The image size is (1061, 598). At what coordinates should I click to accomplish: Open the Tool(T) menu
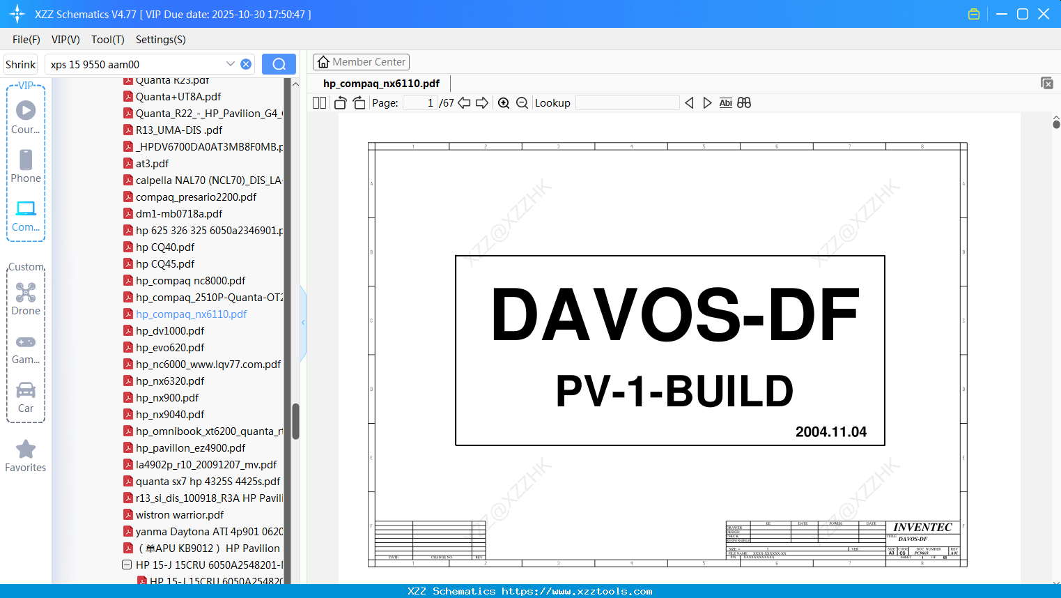tap(108, 40)
